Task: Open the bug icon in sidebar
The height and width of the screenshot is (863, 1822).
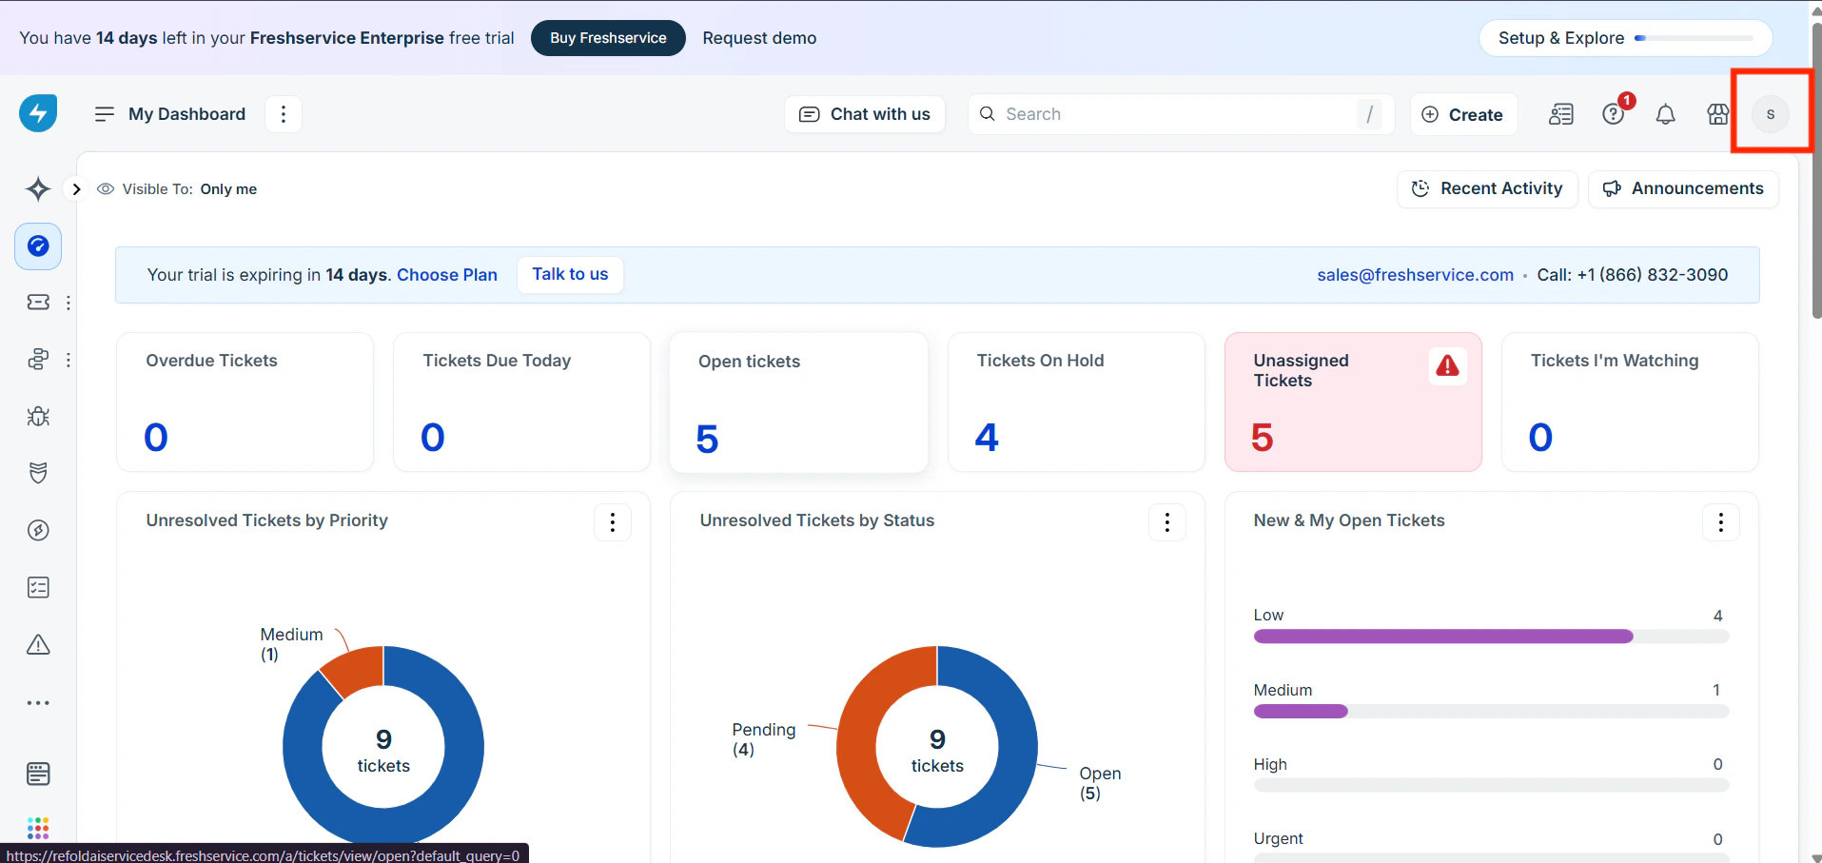Action: [38, 417]
